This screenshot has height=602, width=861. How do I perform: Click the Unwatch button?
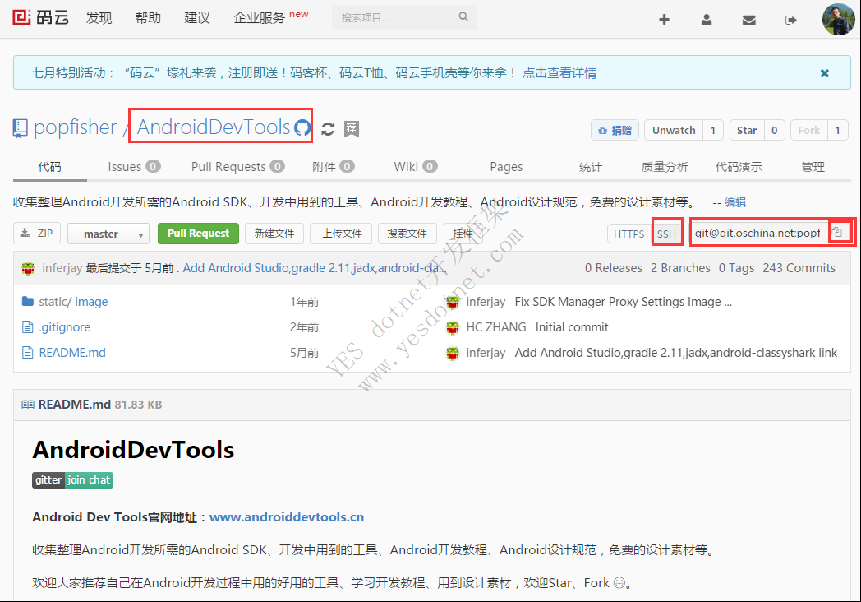pos(674,130)
